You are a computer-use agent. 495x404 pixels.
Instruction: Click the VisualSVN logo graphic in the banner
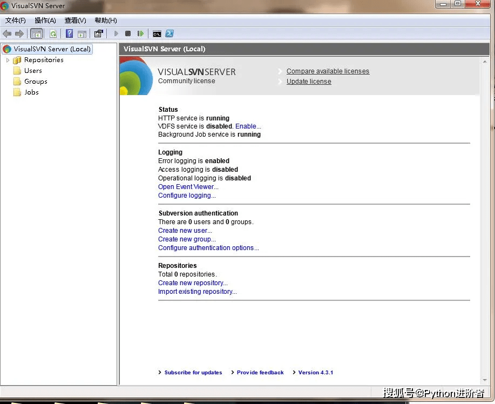pos(137,76)
